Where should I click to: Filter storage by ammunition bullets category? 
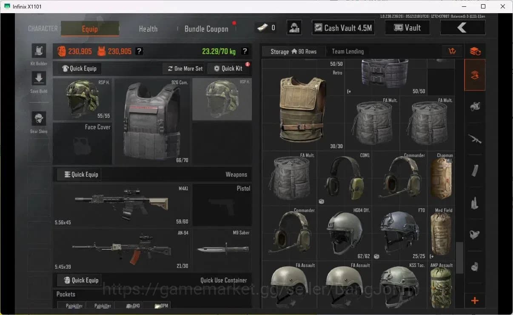tap(475, 203)
